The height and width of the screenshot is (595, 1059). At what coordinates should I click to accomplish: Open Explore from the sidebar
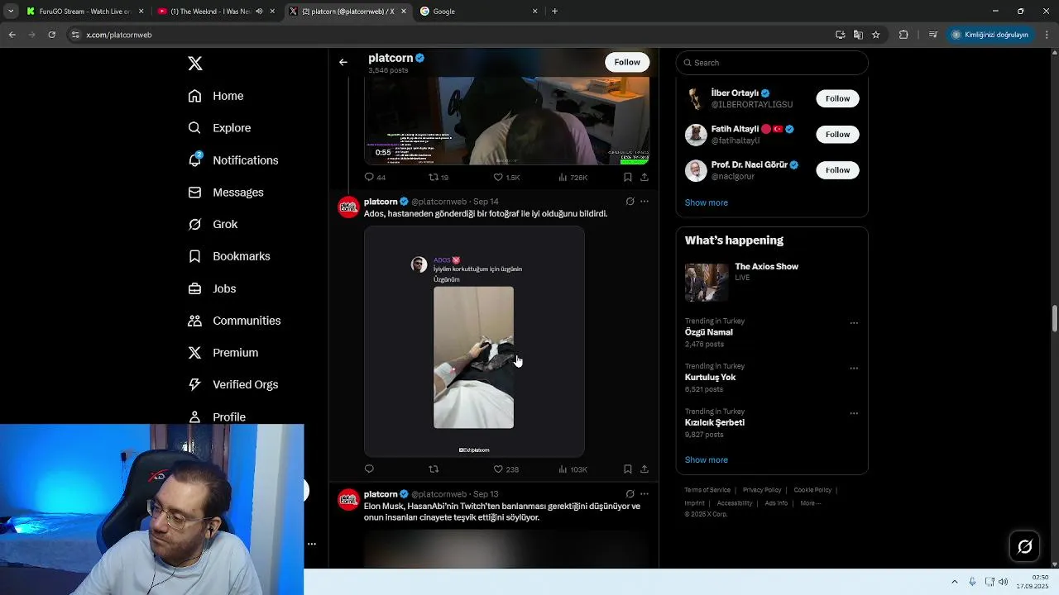(219, 128)
